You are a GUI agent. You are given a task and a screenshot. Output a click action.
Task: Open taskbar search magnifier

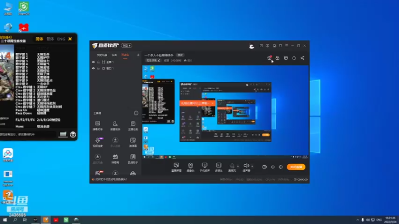(15, 220)
